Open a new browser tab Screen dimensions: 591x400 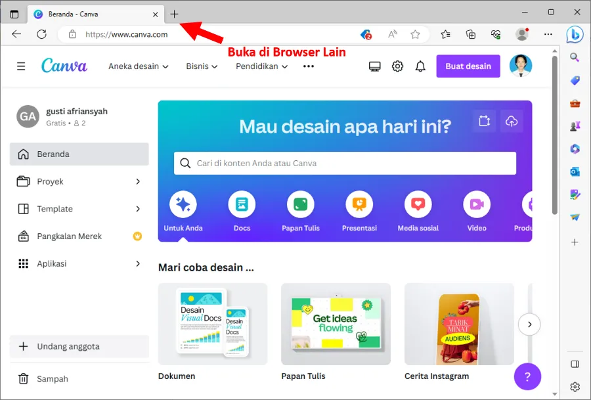(174, 14)
